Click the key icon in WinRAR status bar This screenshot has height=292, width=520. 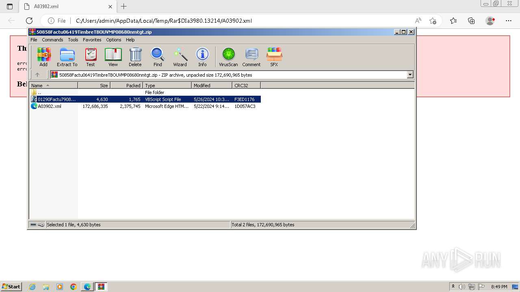(41, 225)
